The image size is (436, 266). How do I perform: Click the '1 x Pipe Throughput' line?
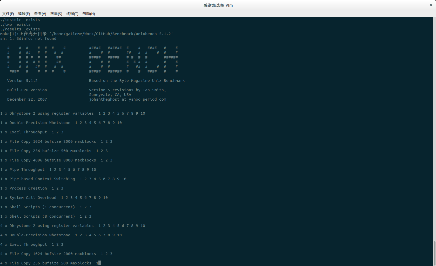coord(48,170)
